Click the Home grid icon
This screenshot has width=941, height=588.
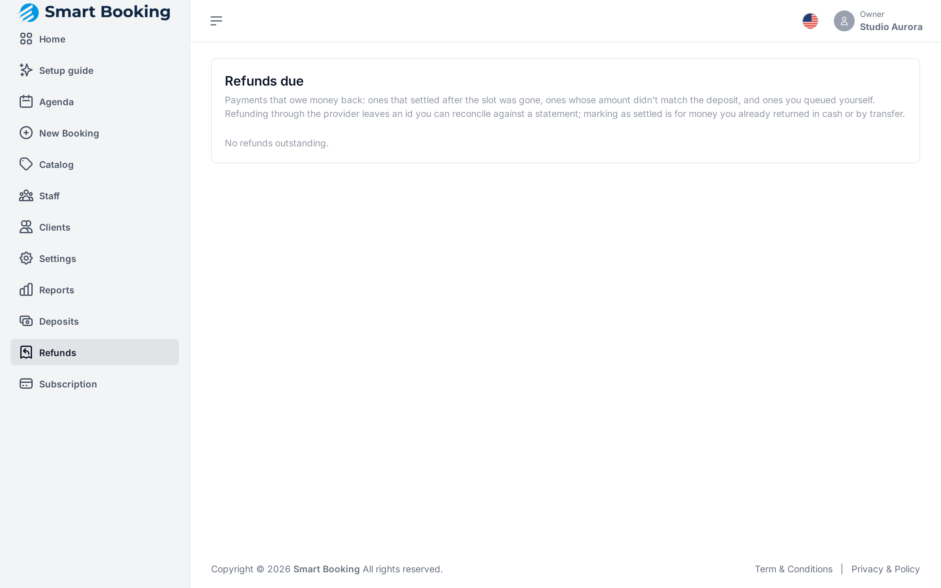(26, 39)
